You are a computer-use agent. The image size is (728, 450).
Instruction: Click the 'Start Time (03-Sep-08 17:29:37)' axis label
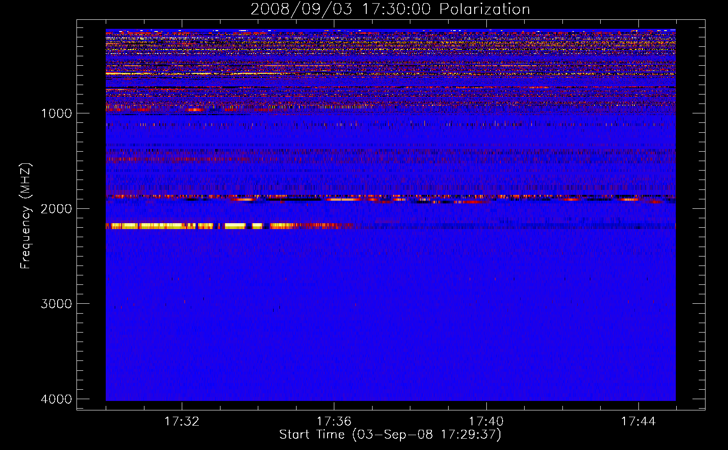(390, 435)
